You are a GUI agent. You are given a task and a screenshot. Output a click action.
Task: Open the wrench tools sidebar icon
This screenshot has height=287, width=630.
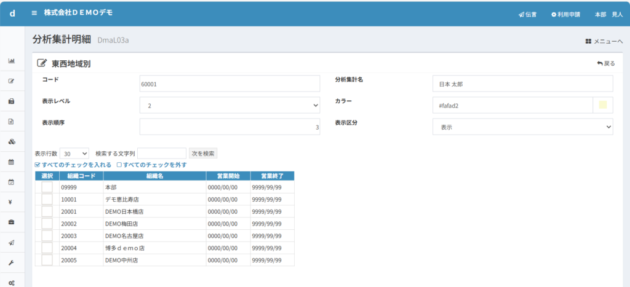click(11, 262)
